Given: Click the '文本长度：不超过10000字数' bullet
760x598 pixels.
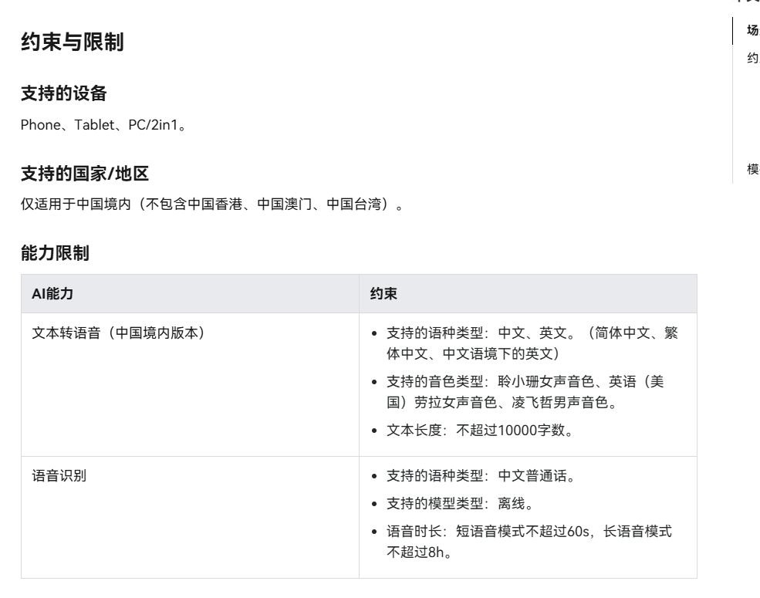Looking at the screenshot, I should [479, 431].
